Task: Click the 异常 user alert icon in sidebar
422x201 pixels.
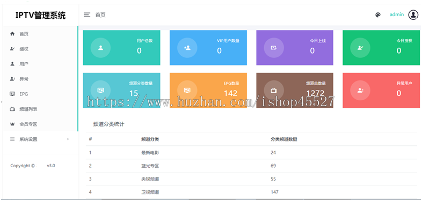Action: (x=12, y=79)
